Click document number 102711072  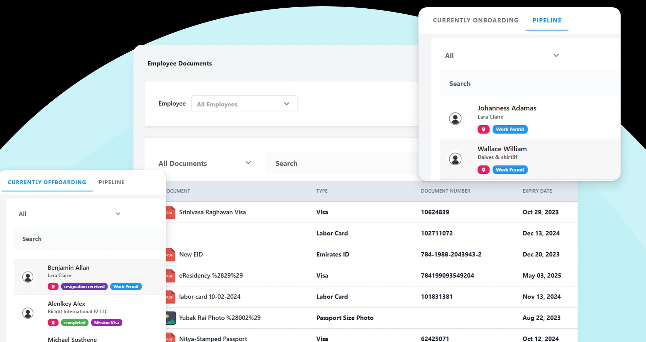pos(437,233)
